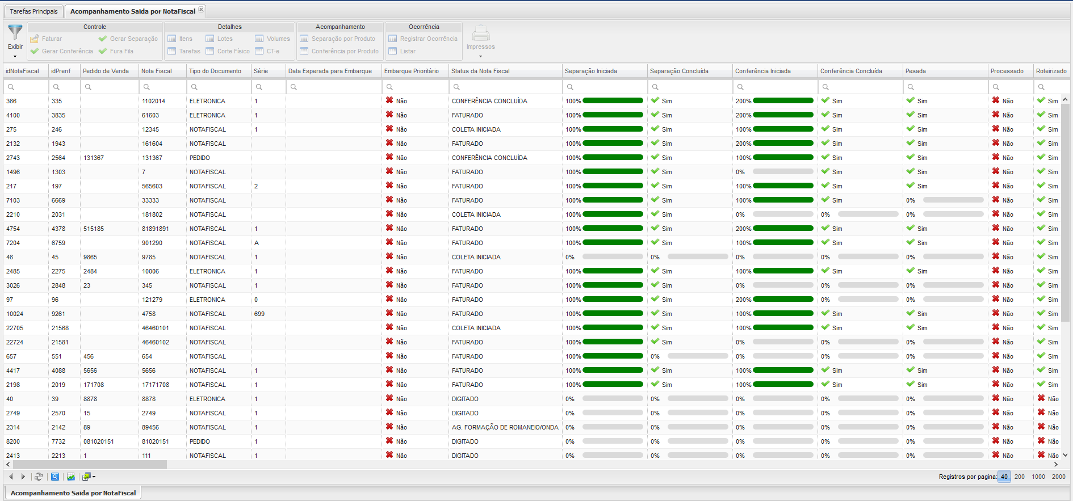Sort by Nota Fiscal column header

click(162, 71)
